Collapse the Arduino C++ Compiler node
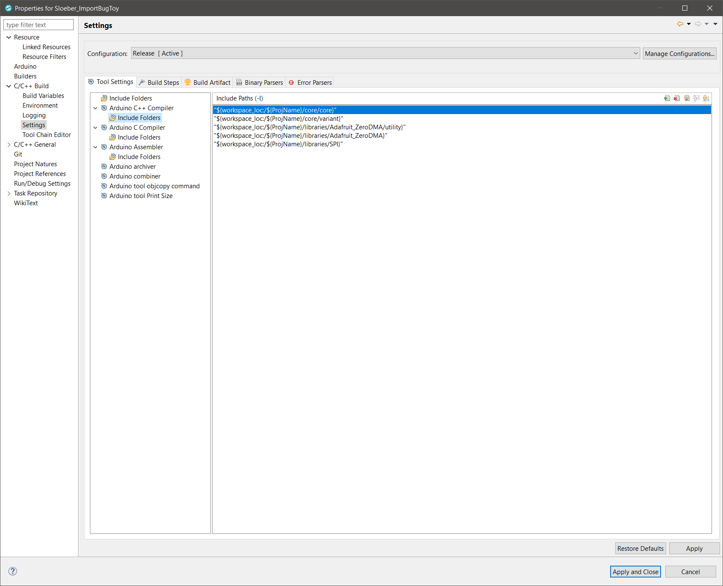 coord(96,108)
